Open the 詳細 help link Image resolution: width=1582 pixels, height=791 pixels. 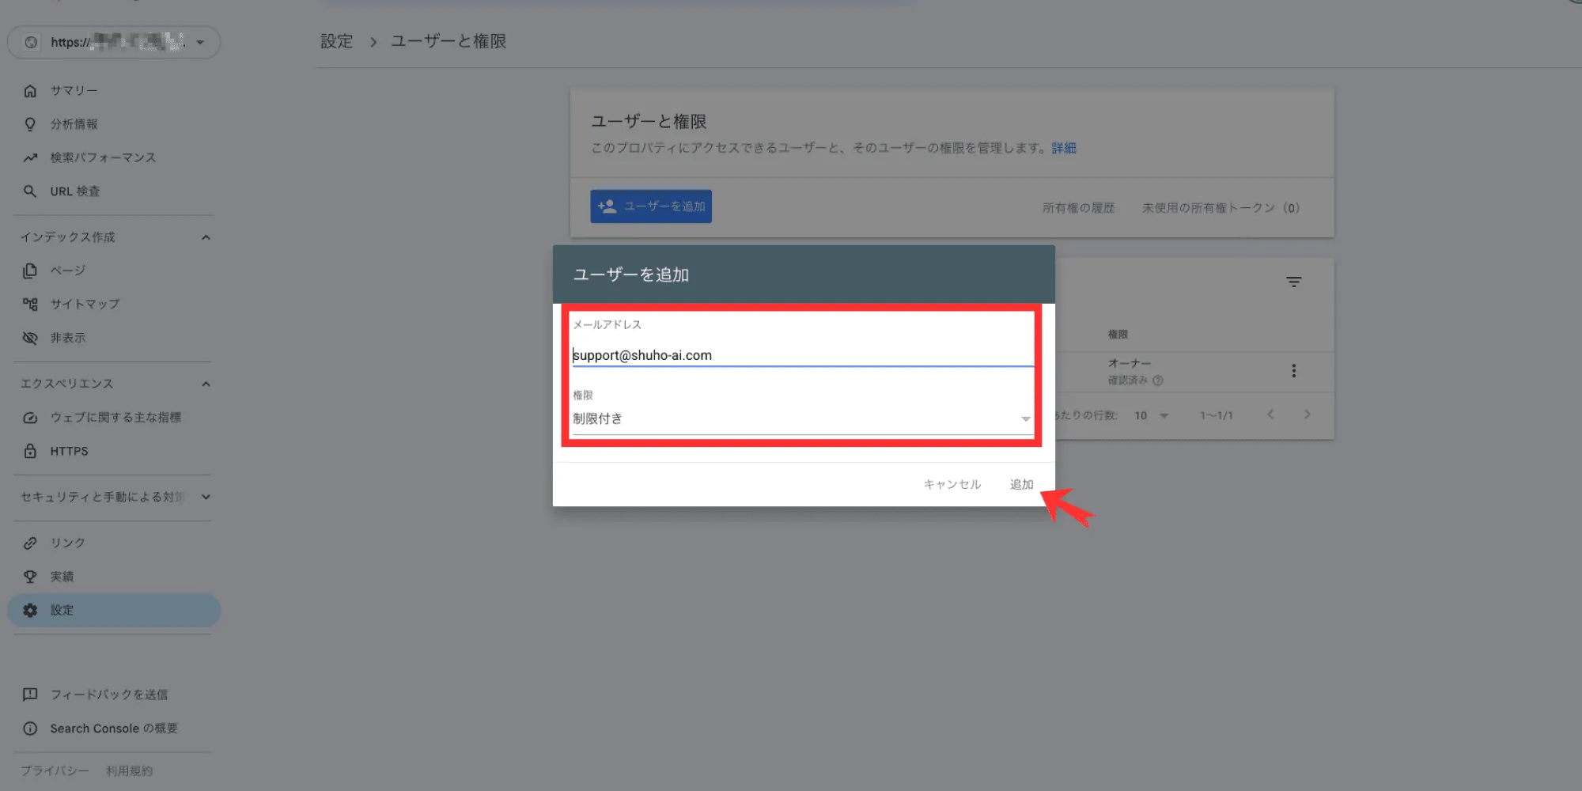(x=1064, y=148)
